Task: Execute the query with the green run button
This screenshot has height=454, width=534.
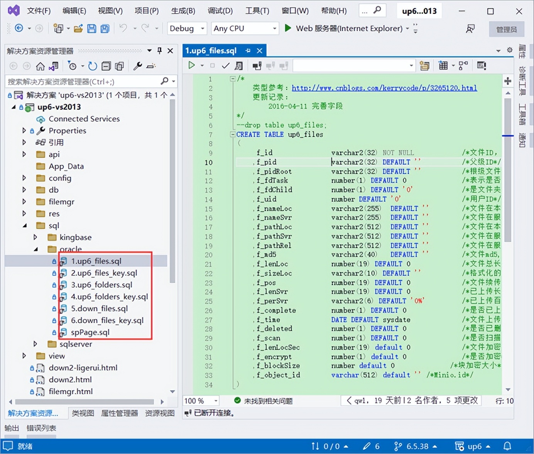Action: tap(192, 65)
